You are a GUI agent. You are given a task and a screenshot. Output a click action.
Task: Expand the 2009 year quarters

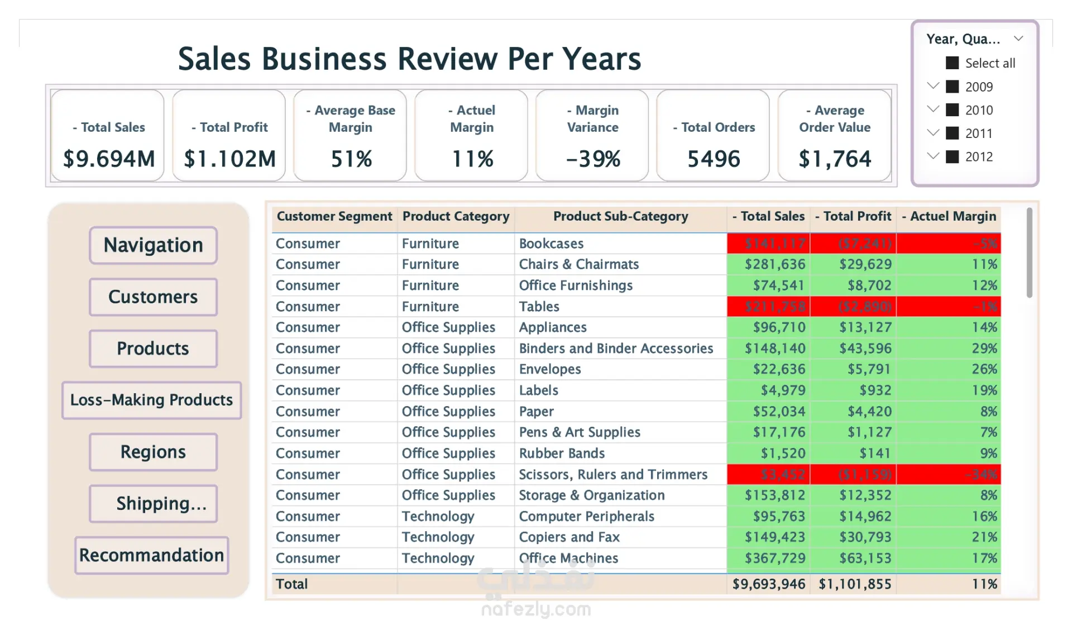pos(932,85)
